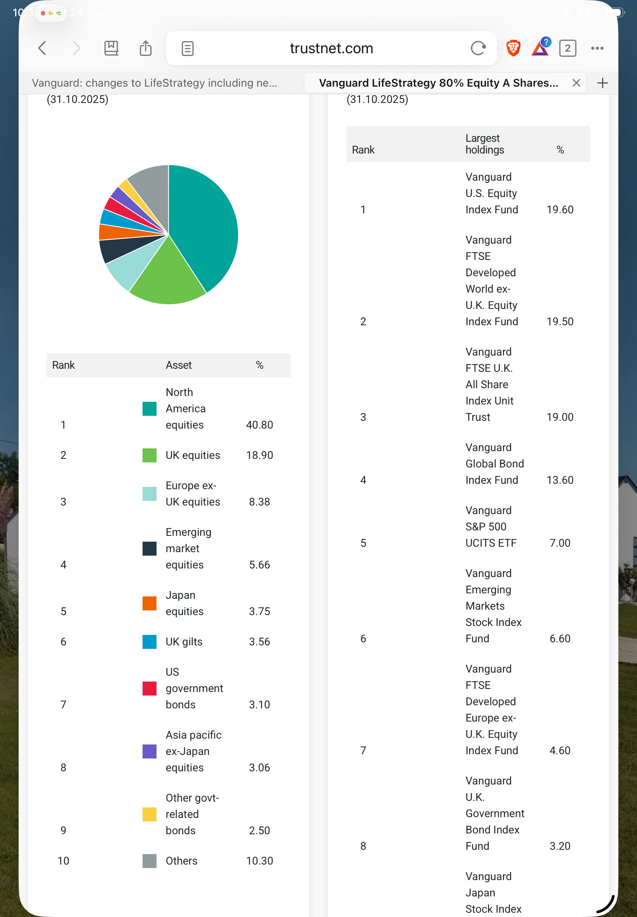Tap the browser back arrow
637x917 pixels.
42,48
